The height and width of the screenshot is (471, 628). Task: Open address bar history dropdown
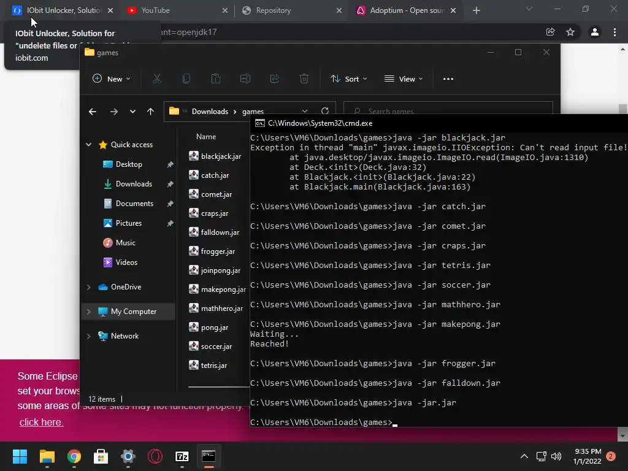pyautogui.click(x=305, y=111)
